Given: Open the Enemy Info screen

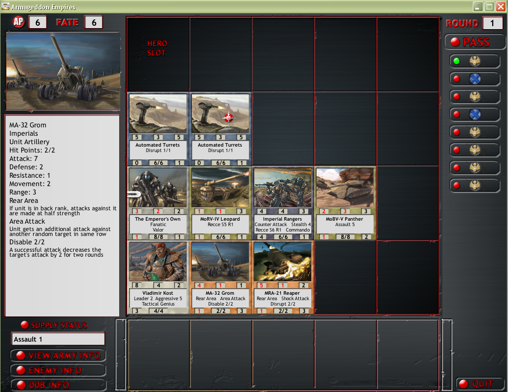Looking at the screenshot, I should pos(58,370).
